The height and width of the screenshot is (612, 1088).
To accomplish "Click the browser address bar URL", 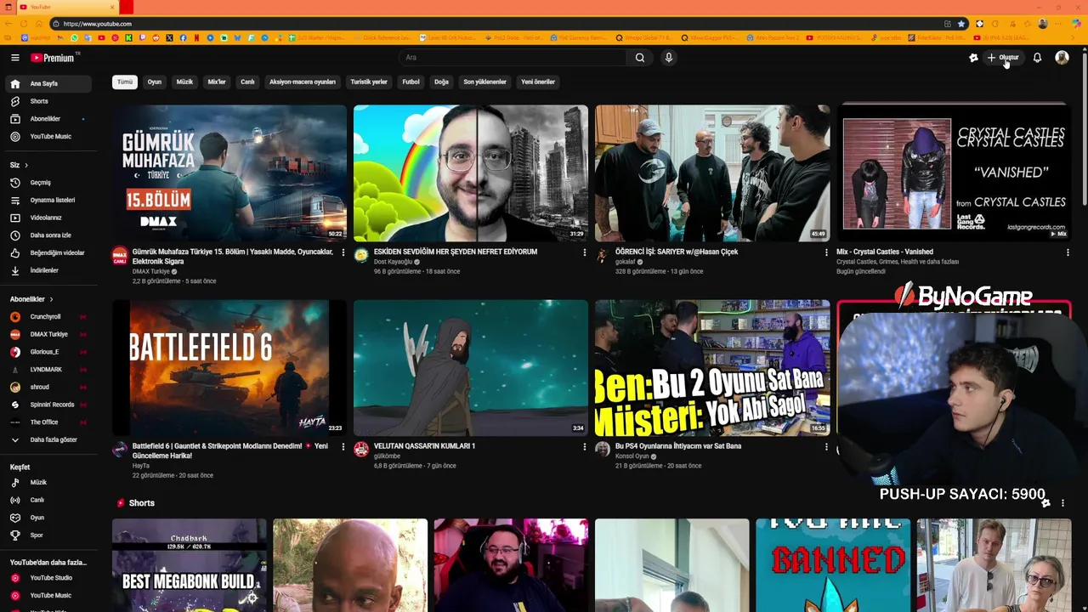I will pyautogui.click(x=97, y=24).
